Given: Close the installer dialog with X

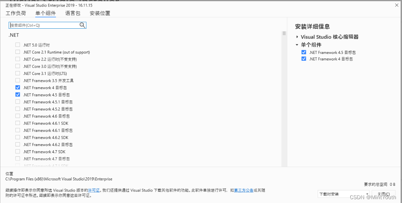Looking at the screenshot, I should [397, 5].
